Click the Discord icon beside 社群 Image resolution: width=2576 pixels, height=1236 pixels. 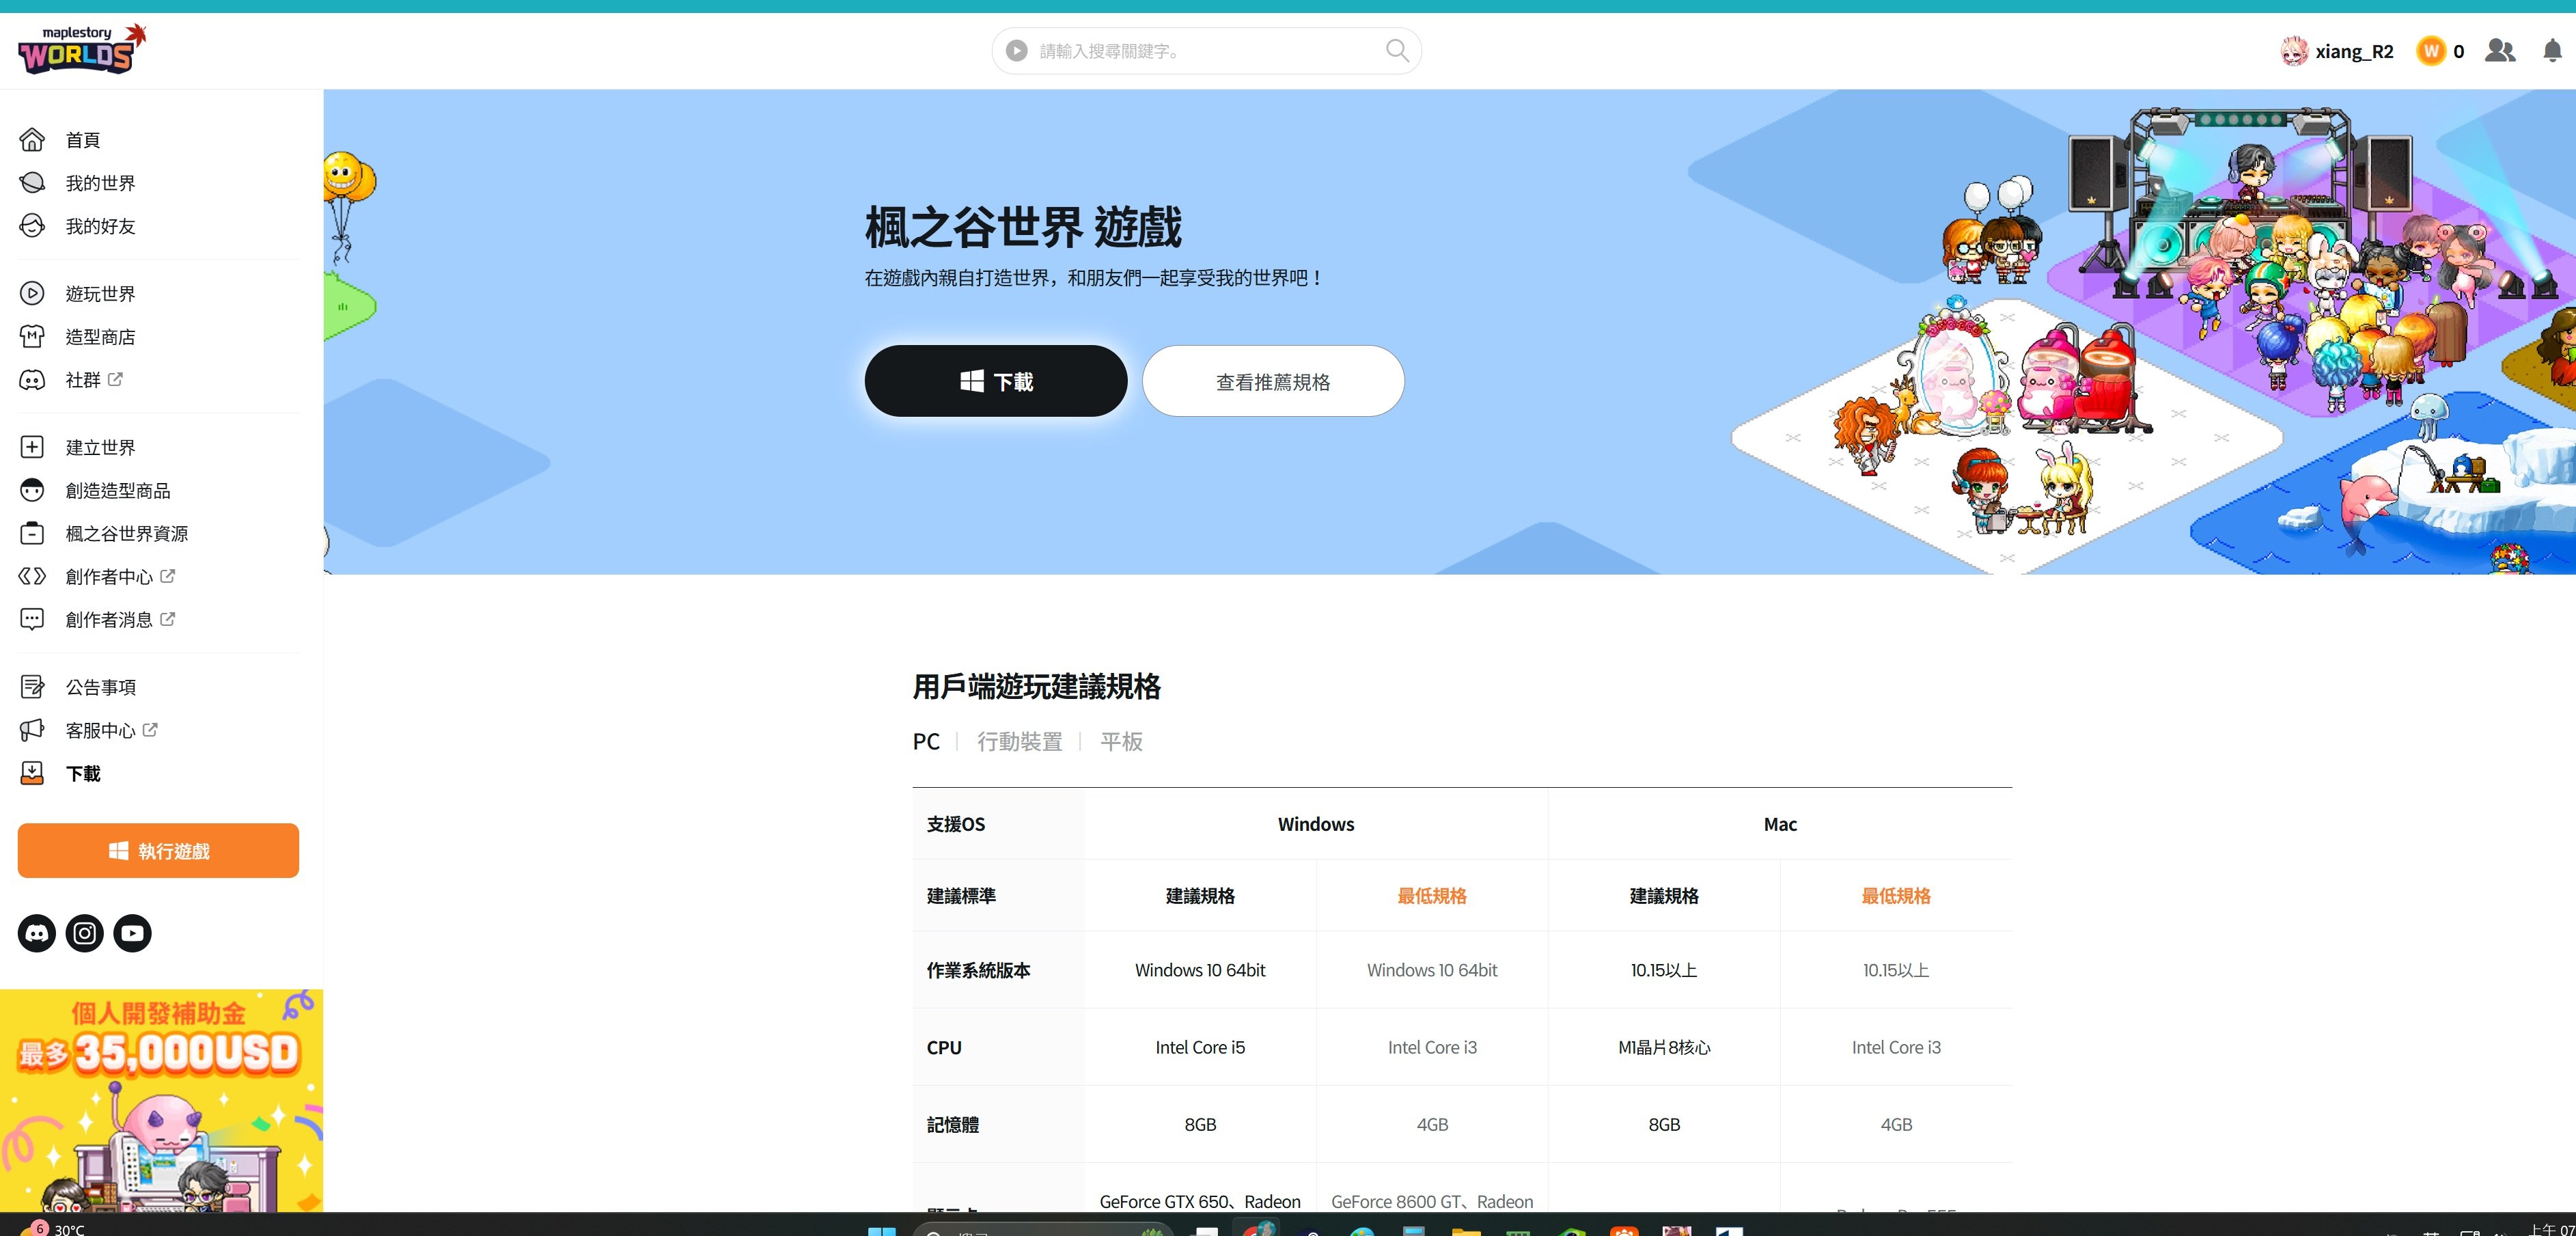tap(32, 380)
